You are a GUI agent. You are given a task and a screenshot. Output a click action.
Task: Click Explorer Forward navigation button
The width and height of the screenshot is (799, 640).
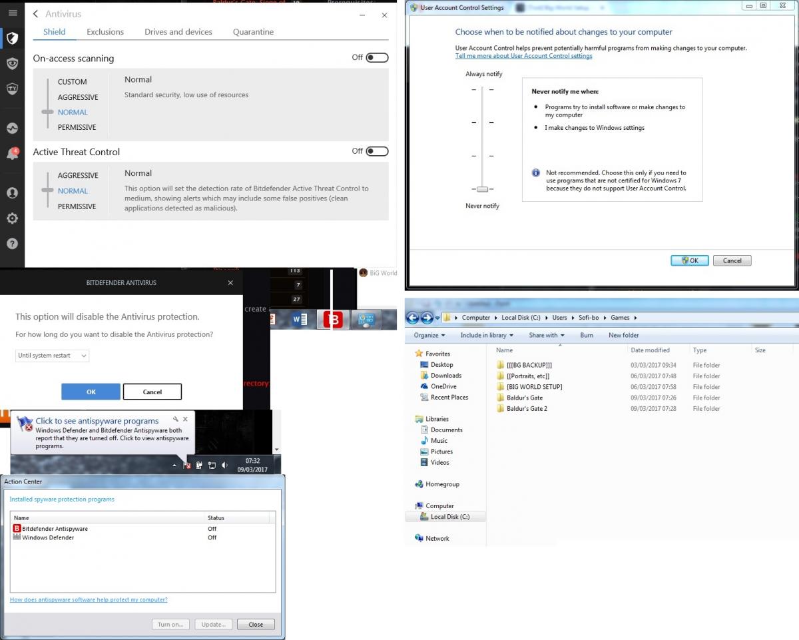click(427, 318)
